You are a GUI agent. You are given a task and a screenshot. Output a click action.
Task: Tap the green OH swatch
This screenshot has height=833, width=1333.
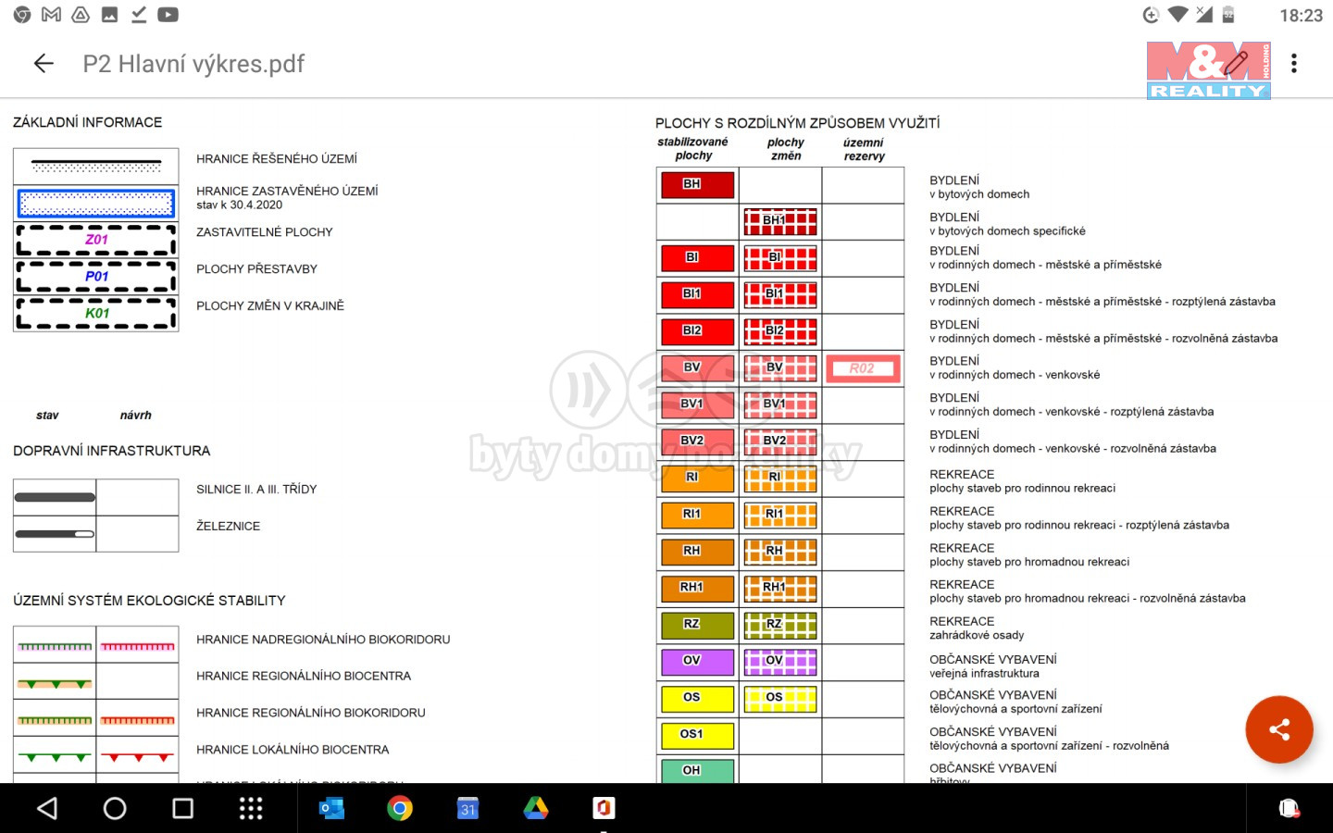click(697, 770)
